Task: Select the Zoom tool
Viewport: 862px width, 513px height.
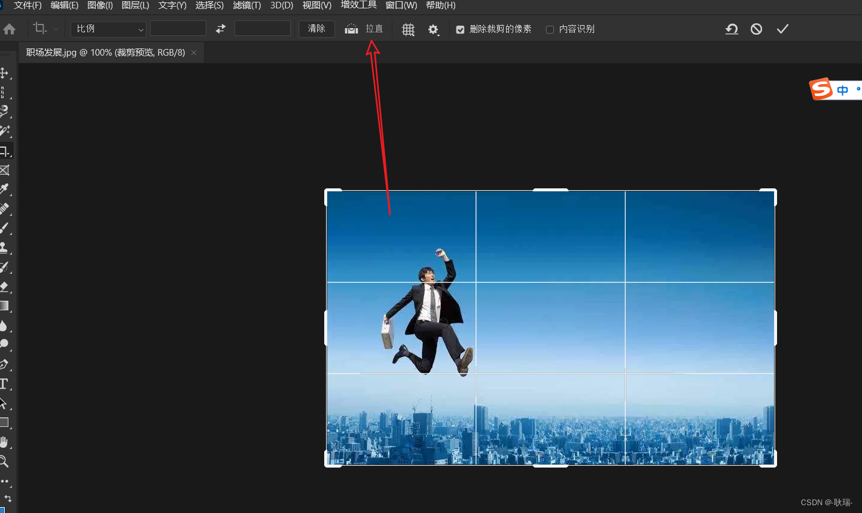Action: click(4, 461)
